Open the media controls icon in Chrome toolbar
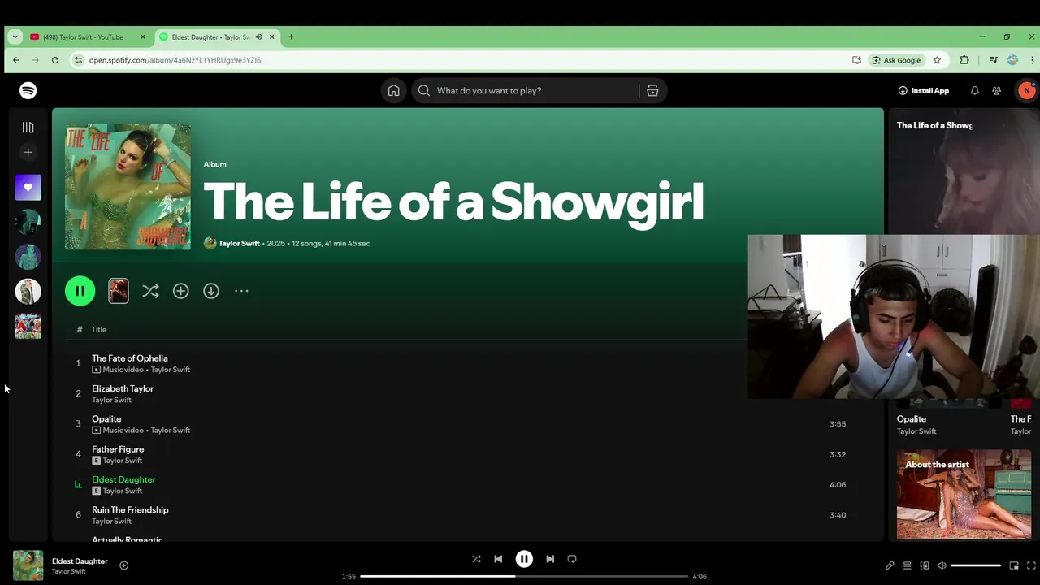The width and height of the screenshot is (1040, 585). pos(993,60)
